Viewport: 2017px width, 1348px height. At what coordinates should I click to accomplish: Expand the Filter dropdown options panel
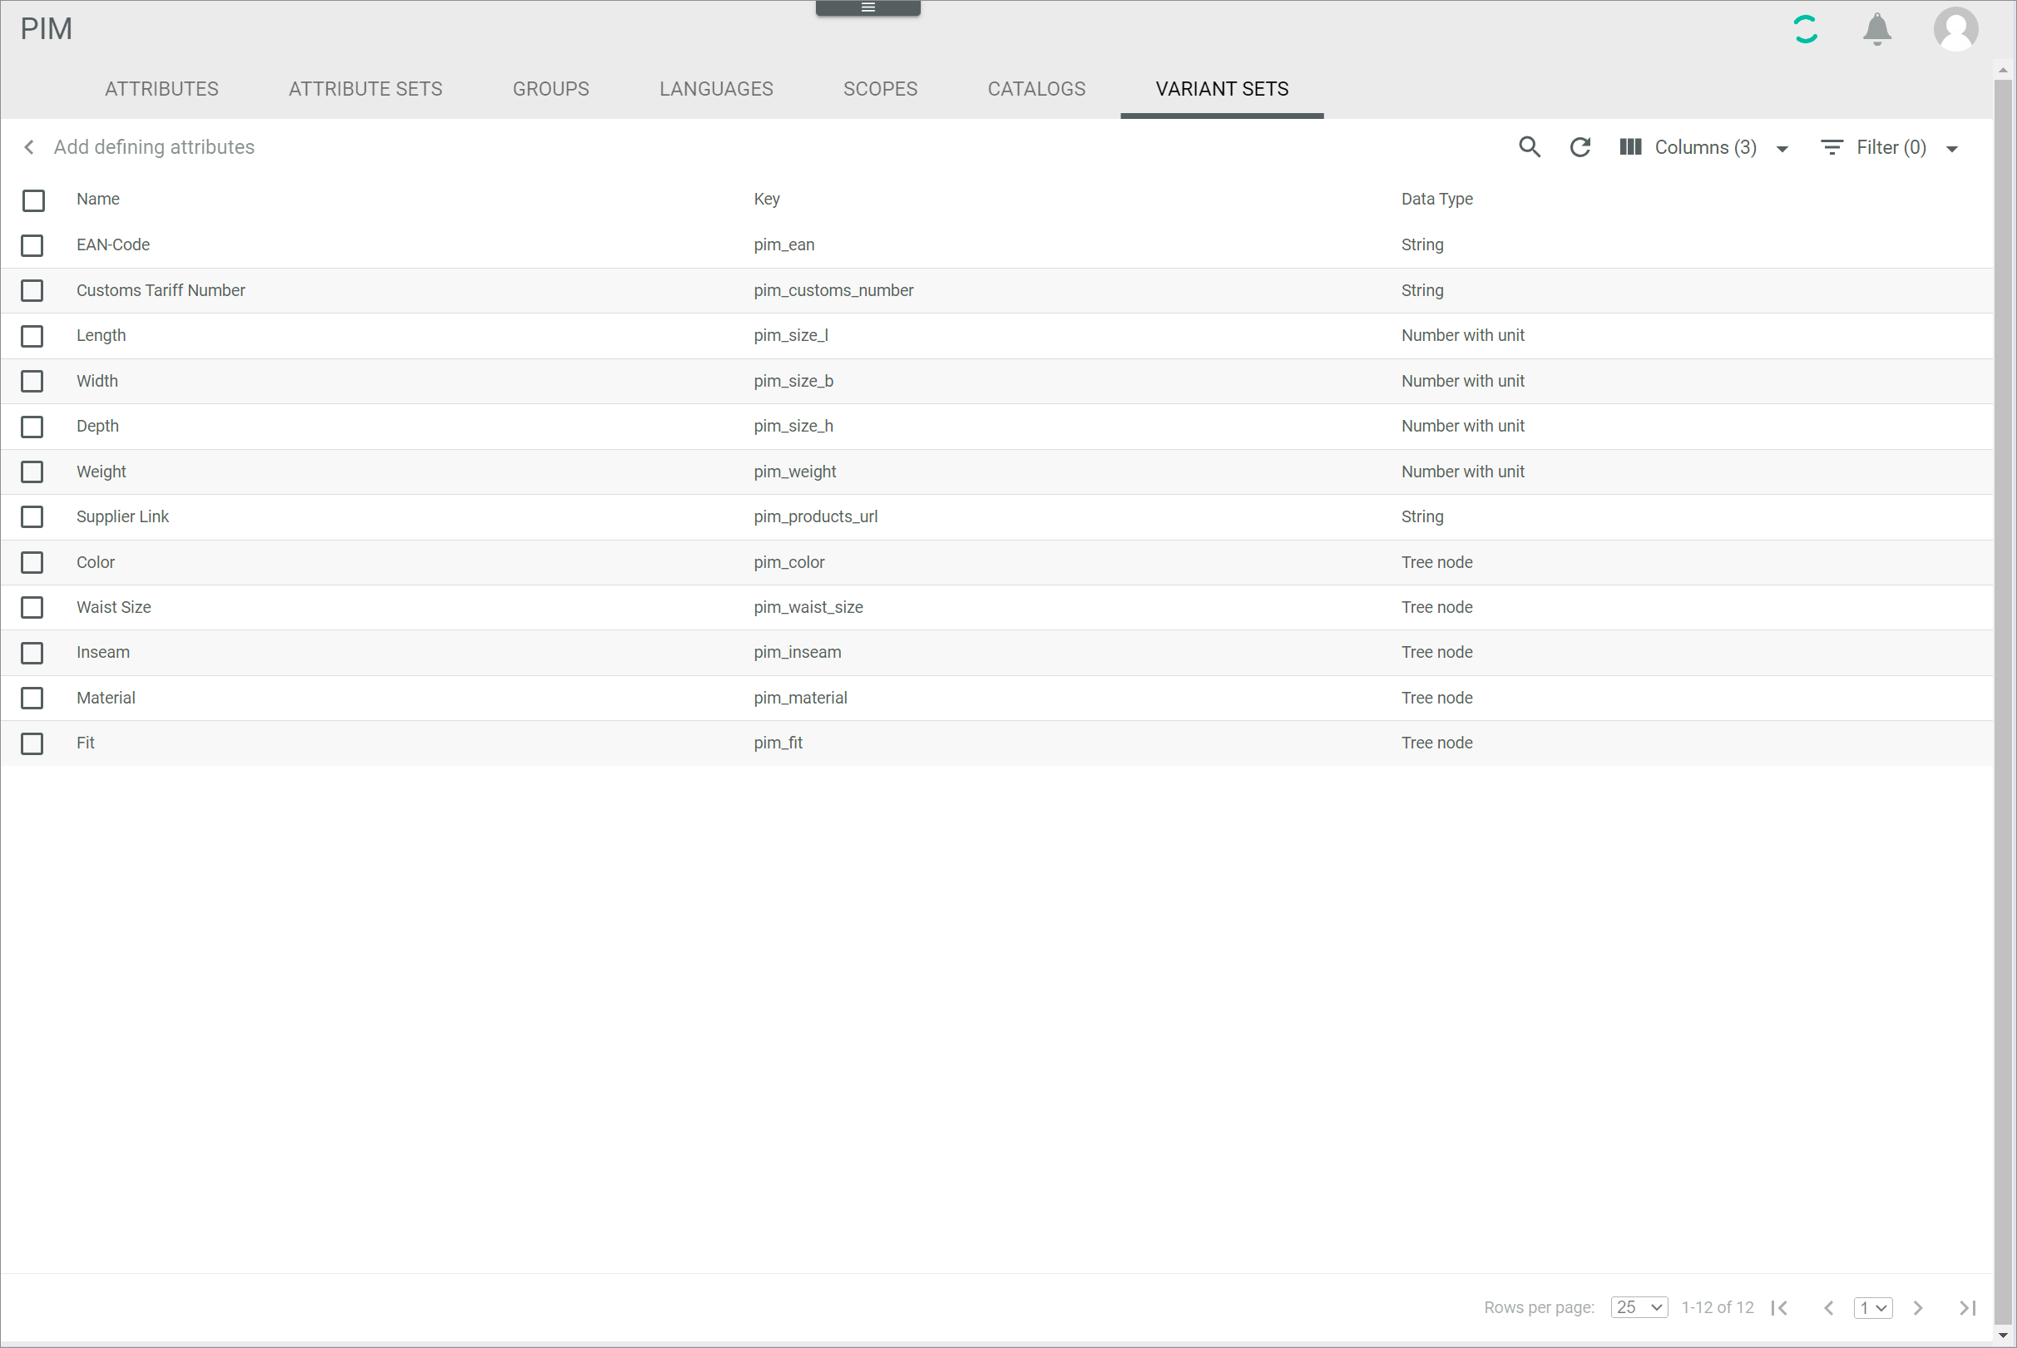click(x=1952, y=147)
